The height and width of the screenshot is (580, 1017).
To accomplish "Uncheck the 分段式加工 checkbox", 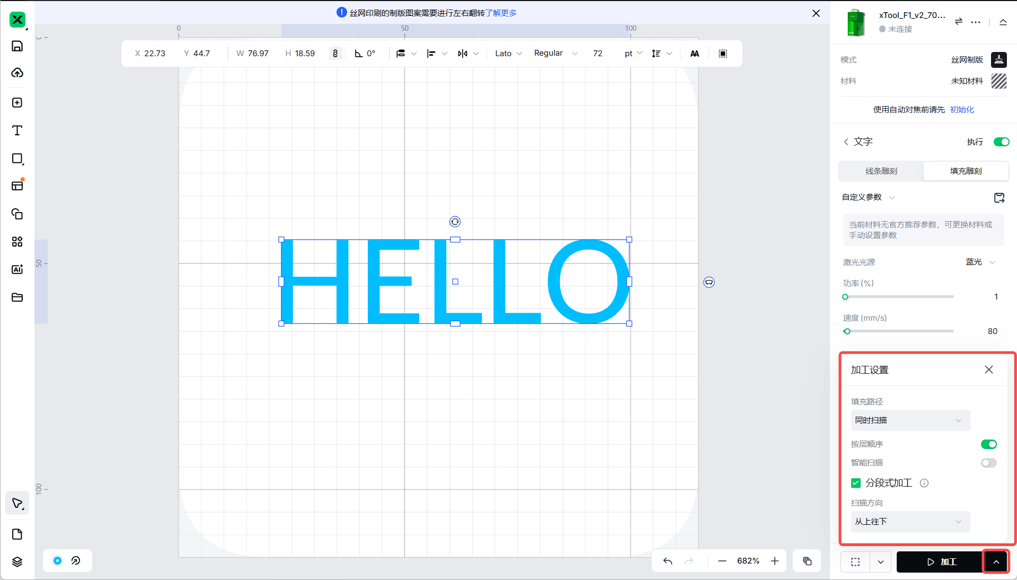I will pos(856,483).
